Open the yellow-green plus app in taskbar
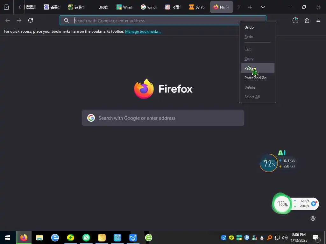 71,238
